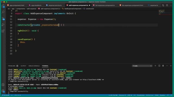Click line number 13 in the gutter
This screenshot has height=97, width=174.
pos(11,25)
